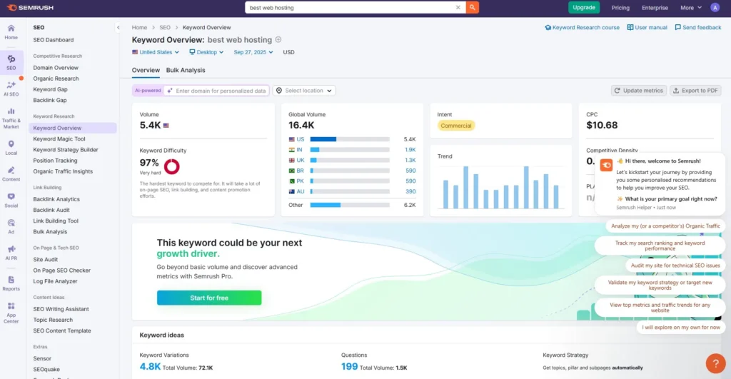The height and width of the screenshot is (379, 731).
Task: Click Enterprise in the top menu
Action: pyautogui.click(x=655, y=7)
